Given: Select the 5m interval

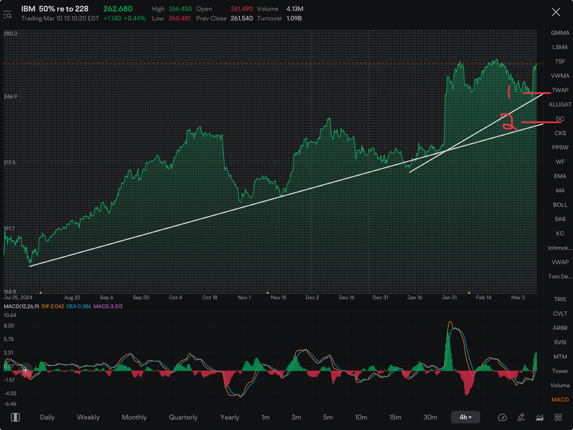Looking at the screenshot, I should pyautogui.click(x=328, y=417).
